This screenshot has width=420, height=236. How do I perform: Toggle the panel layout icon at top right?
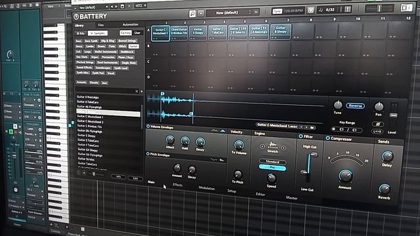coord(407,8)
